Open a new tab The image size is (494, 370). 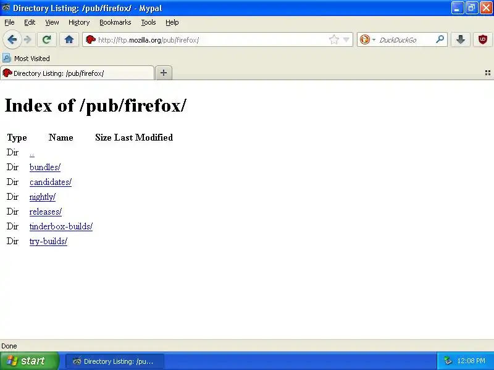(x=164, y=73)
